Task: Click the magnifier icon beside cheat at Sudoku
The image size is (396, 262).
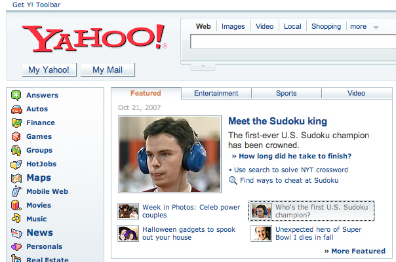Action: click(x=233, y=181)
